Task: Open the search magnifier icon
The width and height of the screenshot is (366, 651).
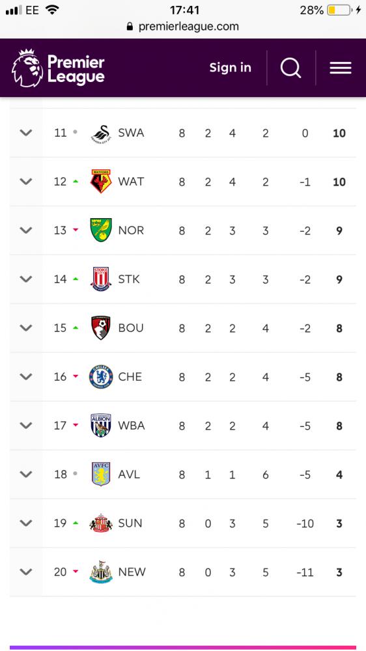Action: coord(291,68)
